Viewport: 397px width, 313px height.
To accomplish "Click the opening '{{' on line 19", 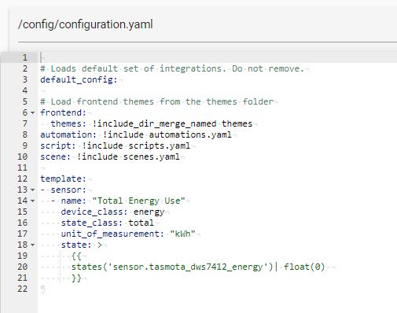I will pyautogui.click(x=76, y=256).
